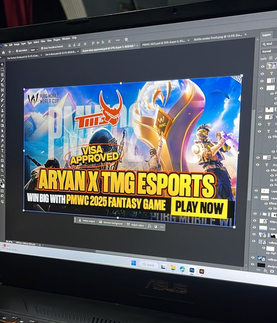Open the Filter menu
Screen dimensions: 277x323
point(43,41)
